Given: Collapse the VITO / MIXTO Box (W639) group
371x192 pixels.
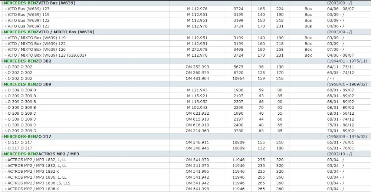Looking at the screenshot, I should pos(2,32).
